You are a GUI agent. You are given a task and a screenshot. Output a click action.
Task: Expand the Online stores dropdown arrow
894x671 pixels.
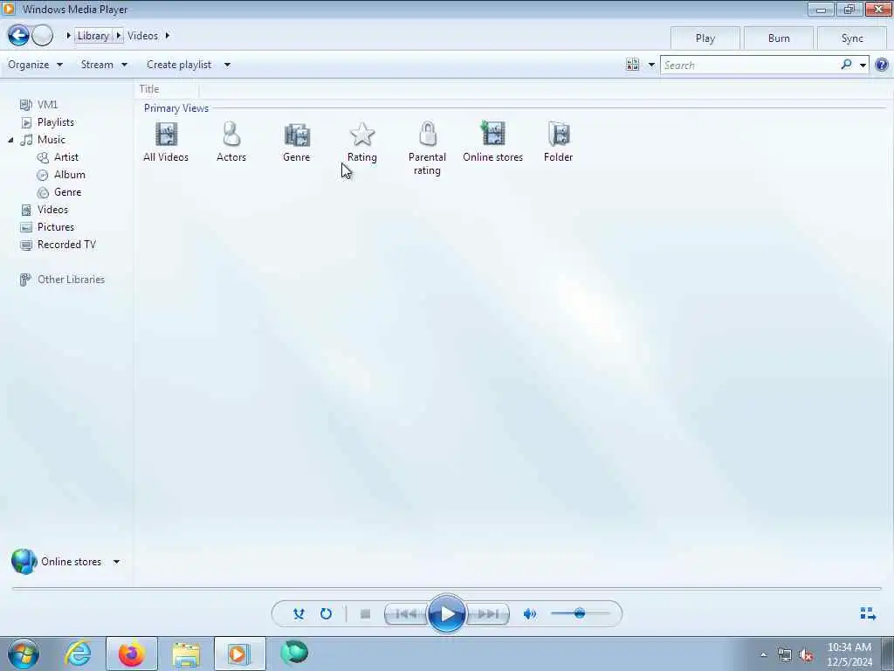pyautogui.click(x=116, y=562)
